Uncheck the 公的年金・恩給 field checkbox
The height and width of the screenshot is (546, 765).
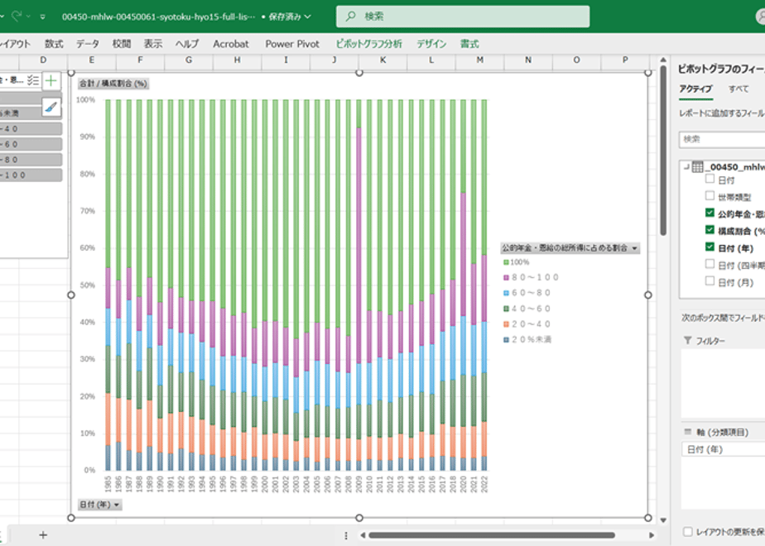tap(710, 213)
